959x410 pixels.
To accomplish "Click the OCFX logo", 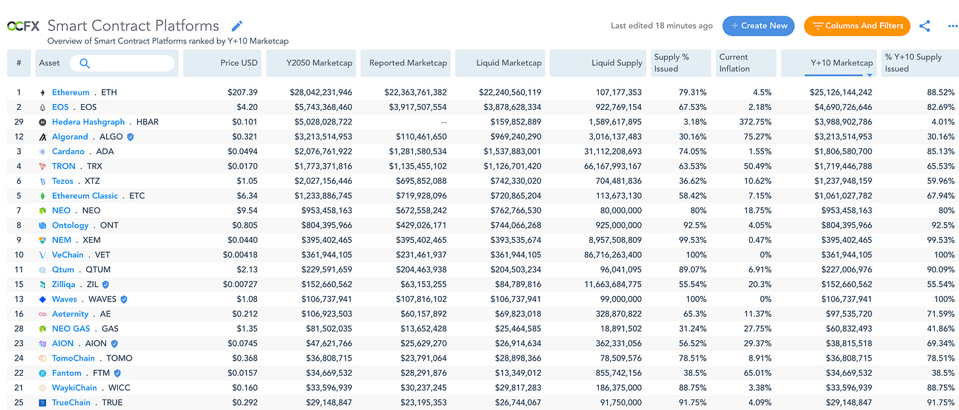I will [24, 26].
